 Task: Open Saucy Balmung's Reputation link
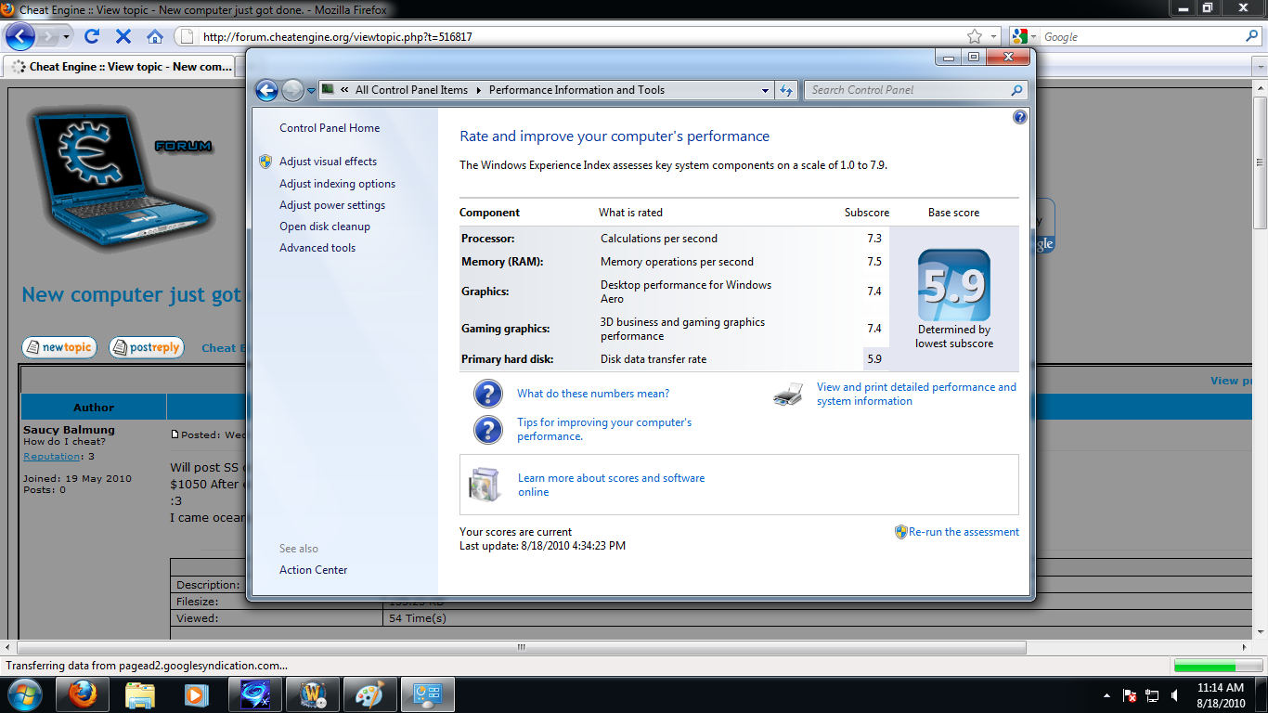tap(52, 456)
